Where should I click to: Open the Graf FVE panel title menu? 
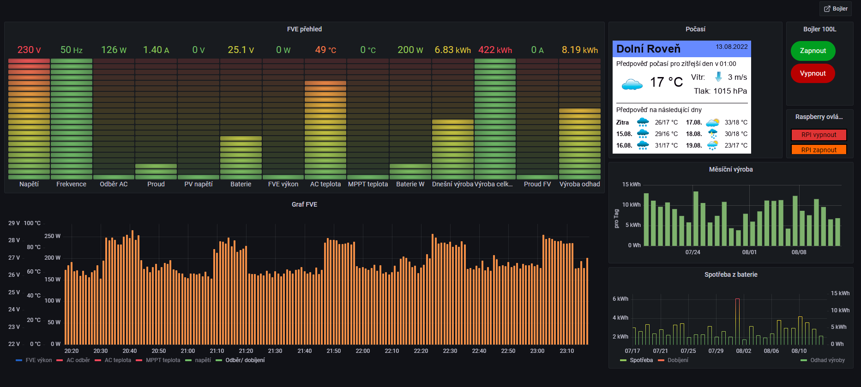(304, 204)
